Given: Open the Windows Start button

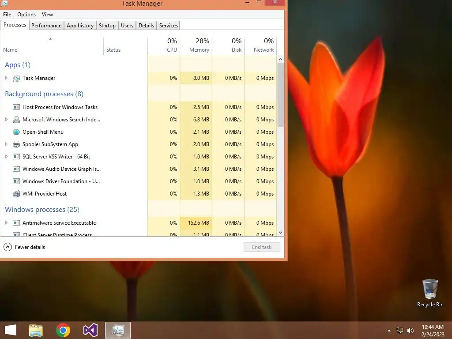Looking at the screenshot, I should click(11, 330).
